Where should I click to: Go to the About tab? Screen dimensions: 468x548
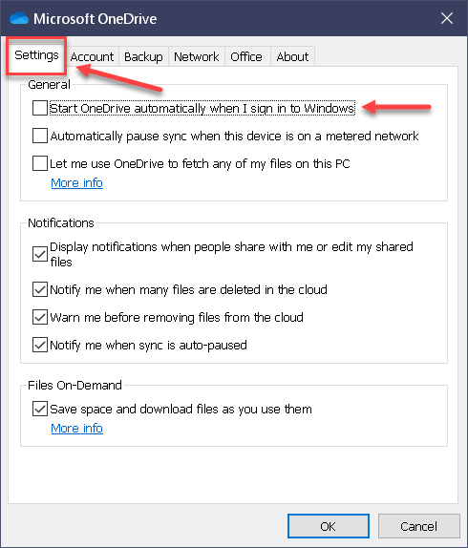coord(292,56)
